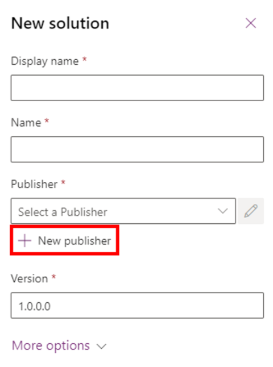273x367 pixels.
Task: Click the Version field label
Action: tap(30, 278)
